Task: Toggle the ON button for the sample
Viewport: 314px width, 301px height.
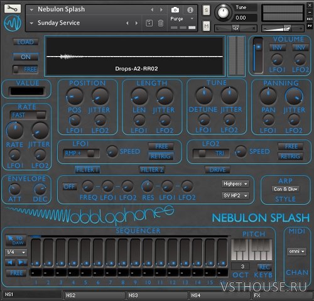Action: coord(26,57)
